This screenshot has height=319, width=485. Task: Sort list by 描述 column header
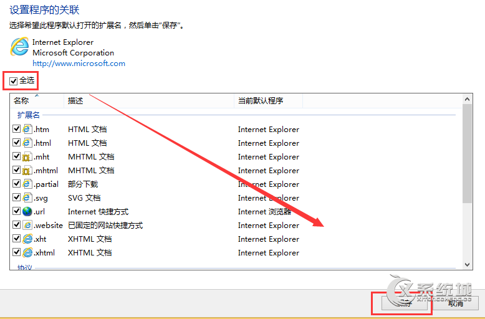149,100
